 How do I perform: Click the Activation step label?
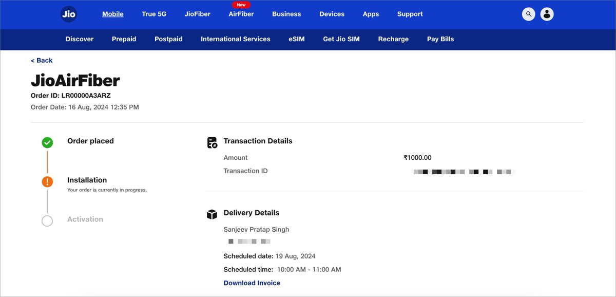tap(85, 219)
